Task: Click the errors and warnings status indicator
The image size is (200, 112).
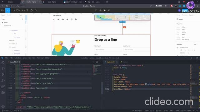Action: (18, 111)
